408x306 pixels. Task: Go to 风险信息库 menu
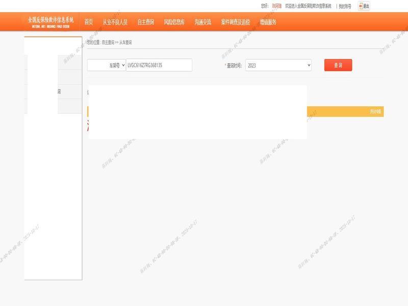tap(174, 22)
